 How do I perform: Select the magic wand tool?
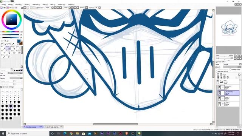pos(8,41)
